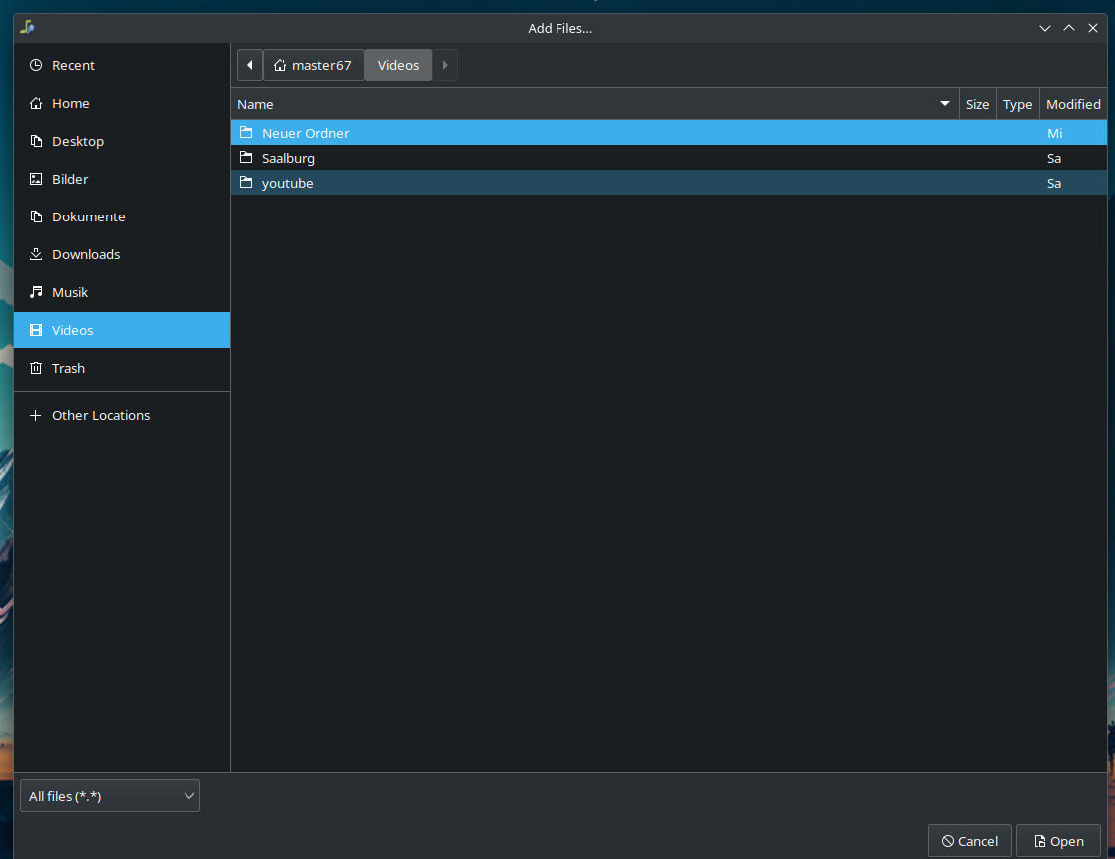Select the Saalburg folder

(669, 158)
